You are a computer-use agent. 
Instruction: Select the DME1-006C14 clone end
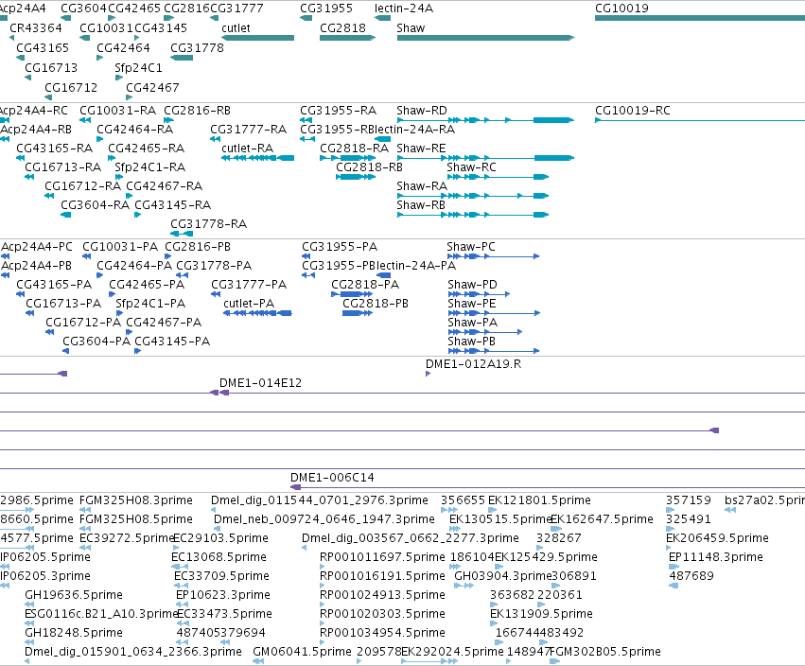point(296,487)
